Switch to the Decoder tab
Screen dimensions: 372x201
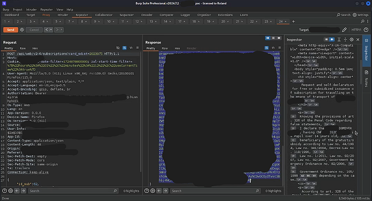coord(147,15)
